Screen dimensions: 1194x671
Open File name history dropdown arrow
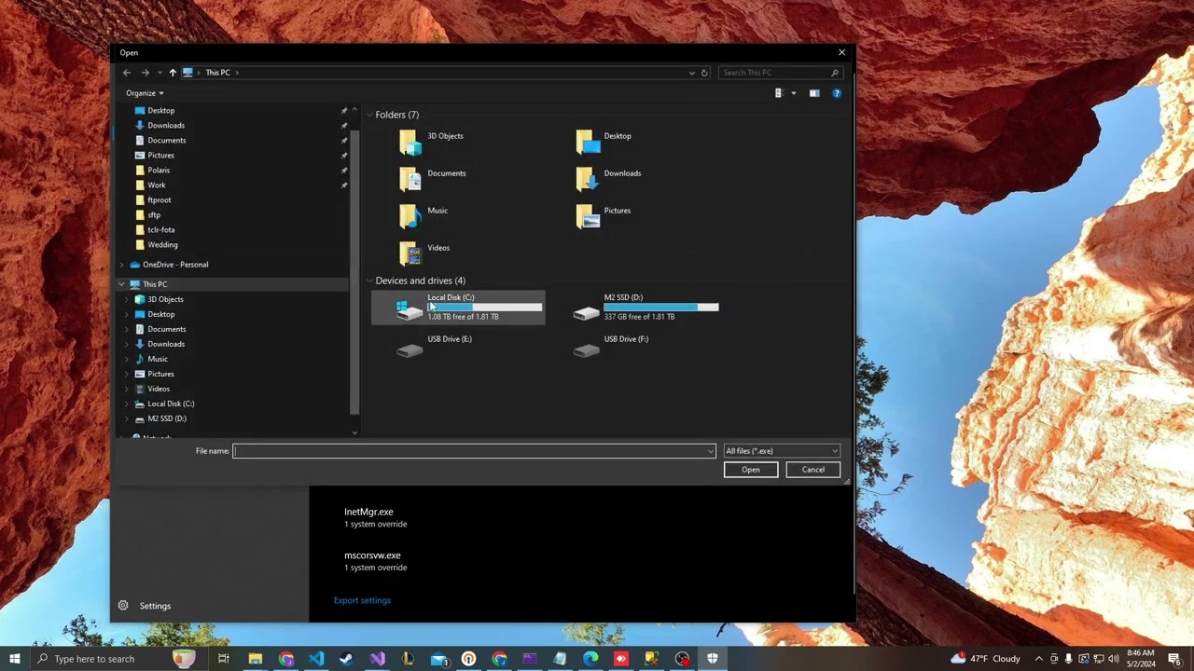click(711, 451)
